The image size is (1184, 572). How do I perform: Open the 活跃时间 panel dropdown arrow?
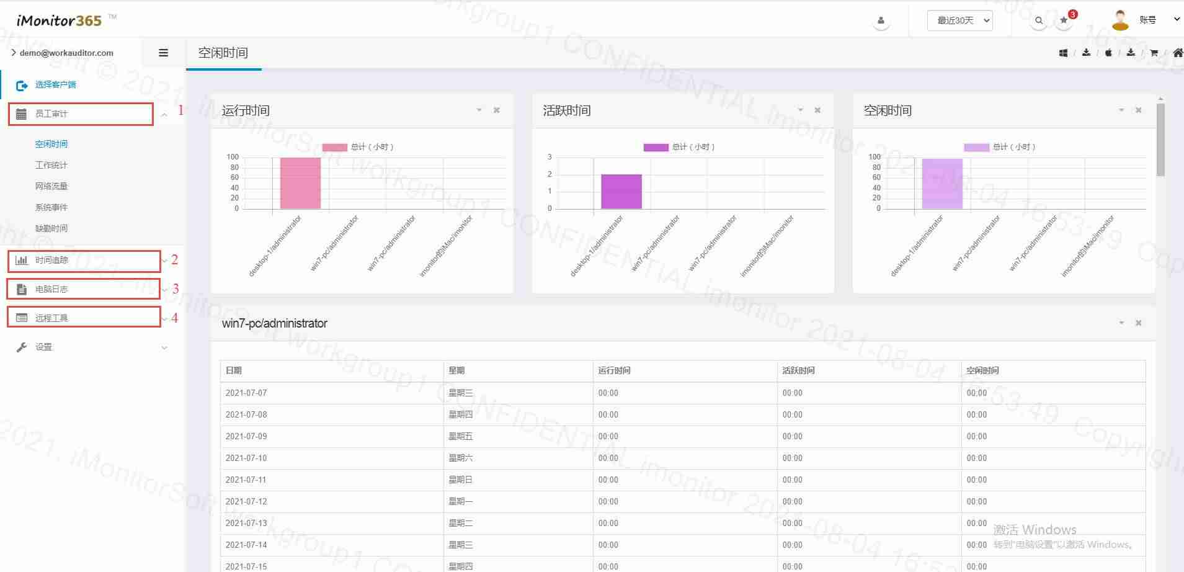(x=801, y=110)
